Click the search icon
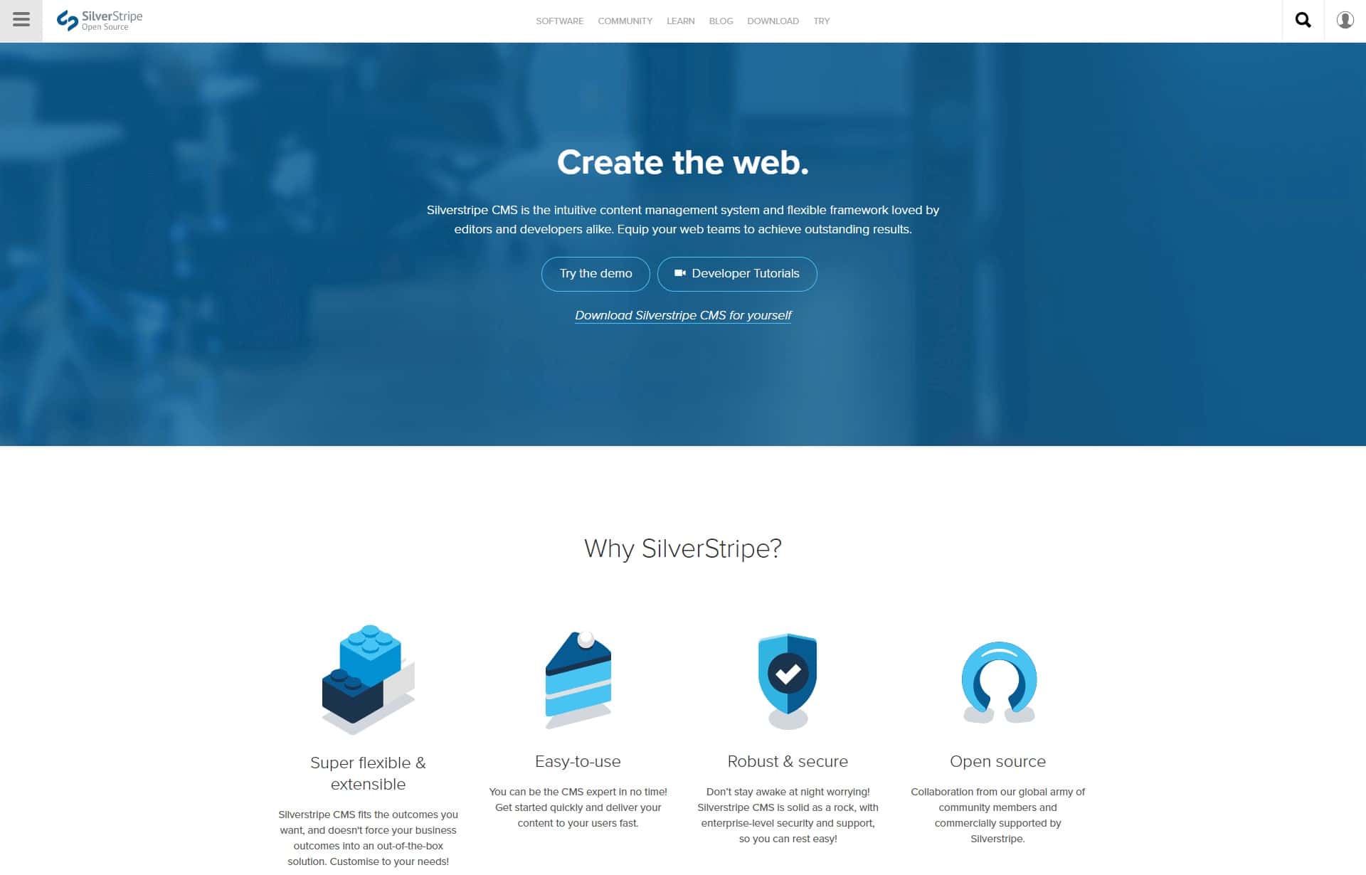1366x875 pixels. point(1303,20)
